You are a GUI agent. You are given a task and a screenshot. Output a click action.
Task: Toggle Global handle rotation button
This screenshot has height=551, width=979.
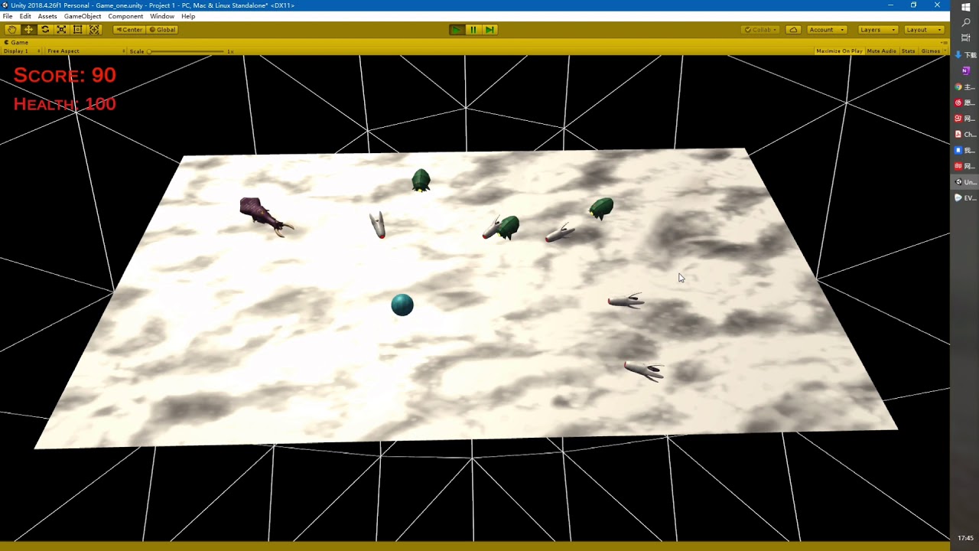163,29
